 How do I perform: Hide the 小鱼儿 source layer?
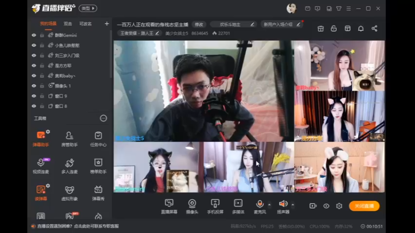click(34, 45)
